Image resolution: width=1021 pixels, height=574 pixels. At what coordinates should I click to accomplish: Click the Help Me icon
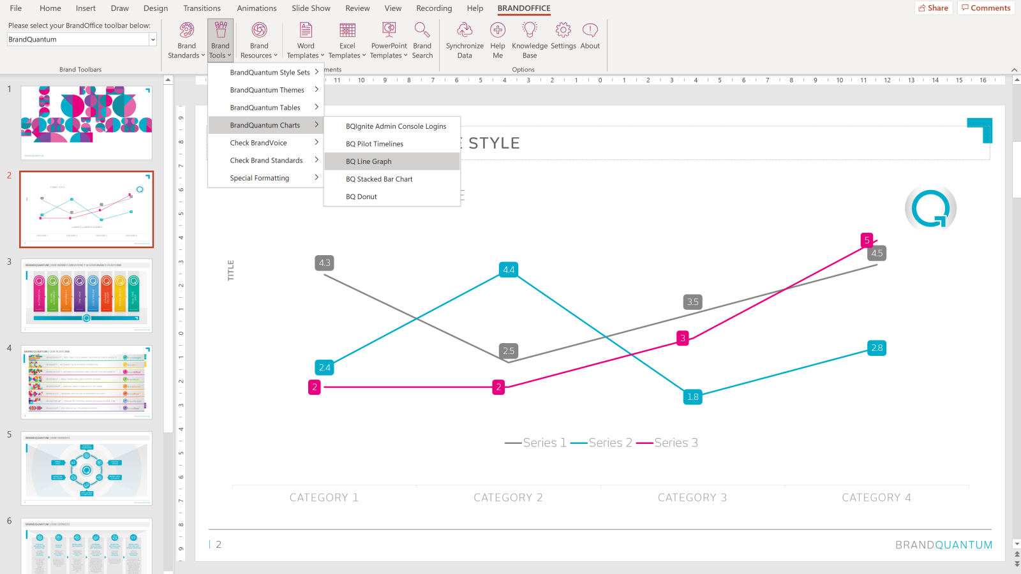click(x=497, y=30)
